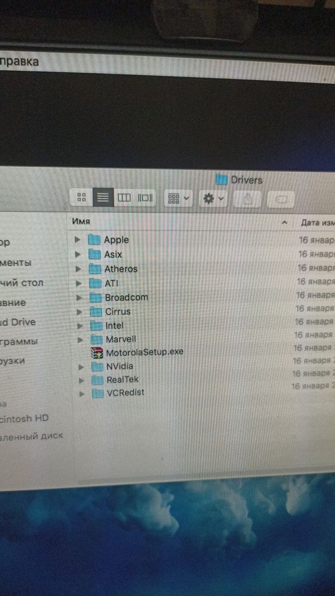The width and height of the screenshot is (335, 596).
Task: Expand the Broadcom folder disclosure triangle
Action: [x=80, y=297]
